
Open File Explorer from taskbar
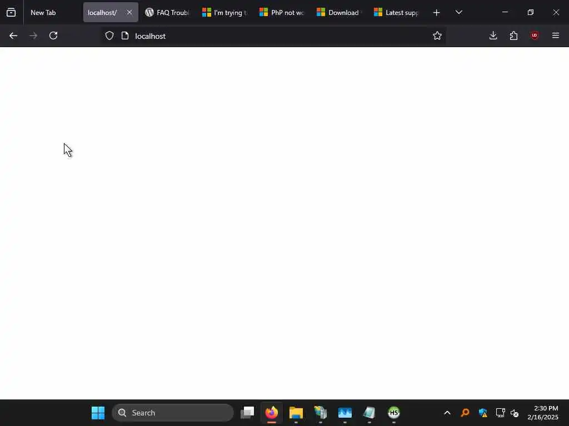296,413
